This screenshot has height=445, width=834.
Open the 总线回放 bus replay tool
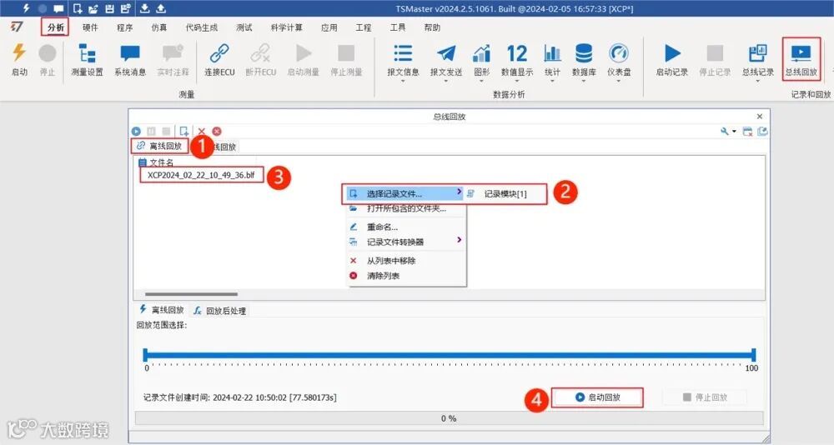click(x=801, y=59)
